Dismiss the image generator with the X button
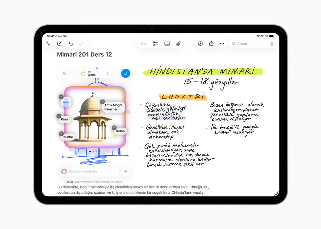 [64, 73]
